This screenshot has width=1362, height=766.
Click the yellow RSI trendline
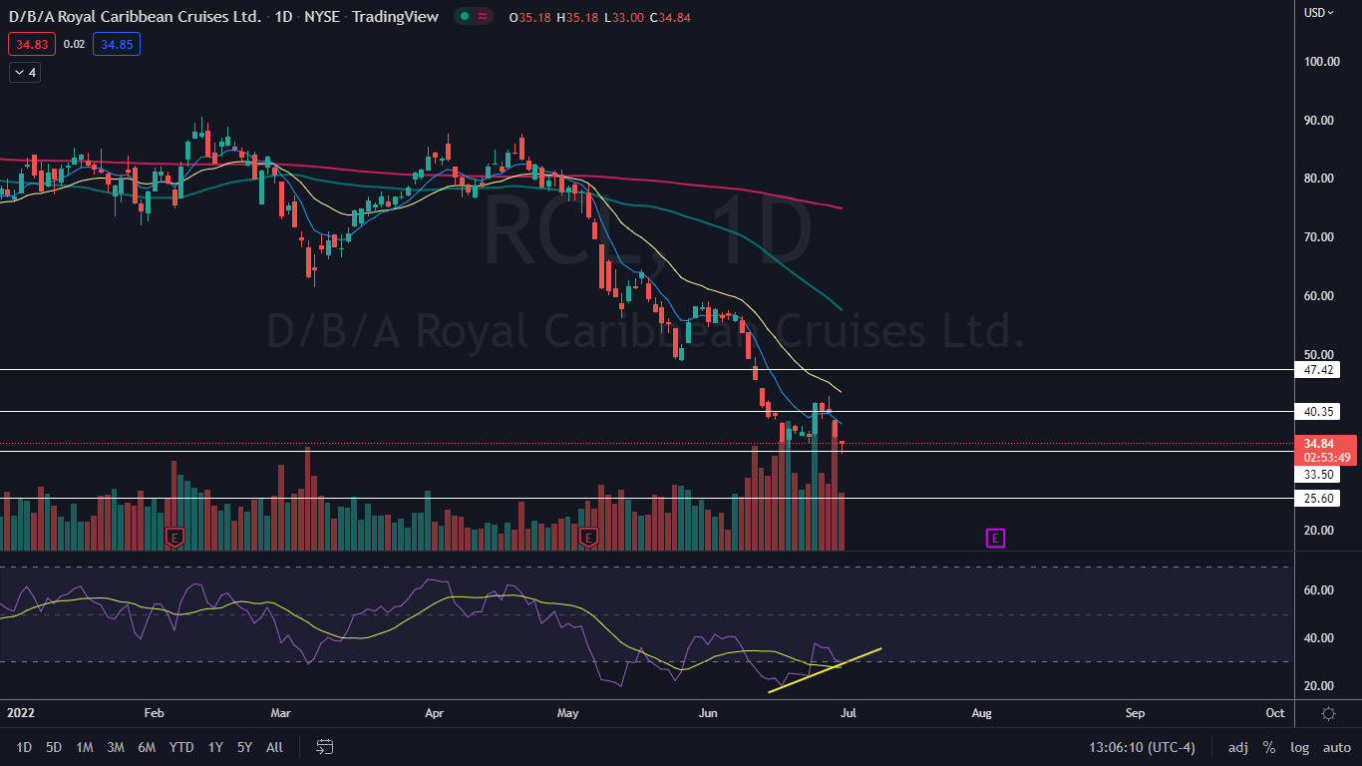825,670
